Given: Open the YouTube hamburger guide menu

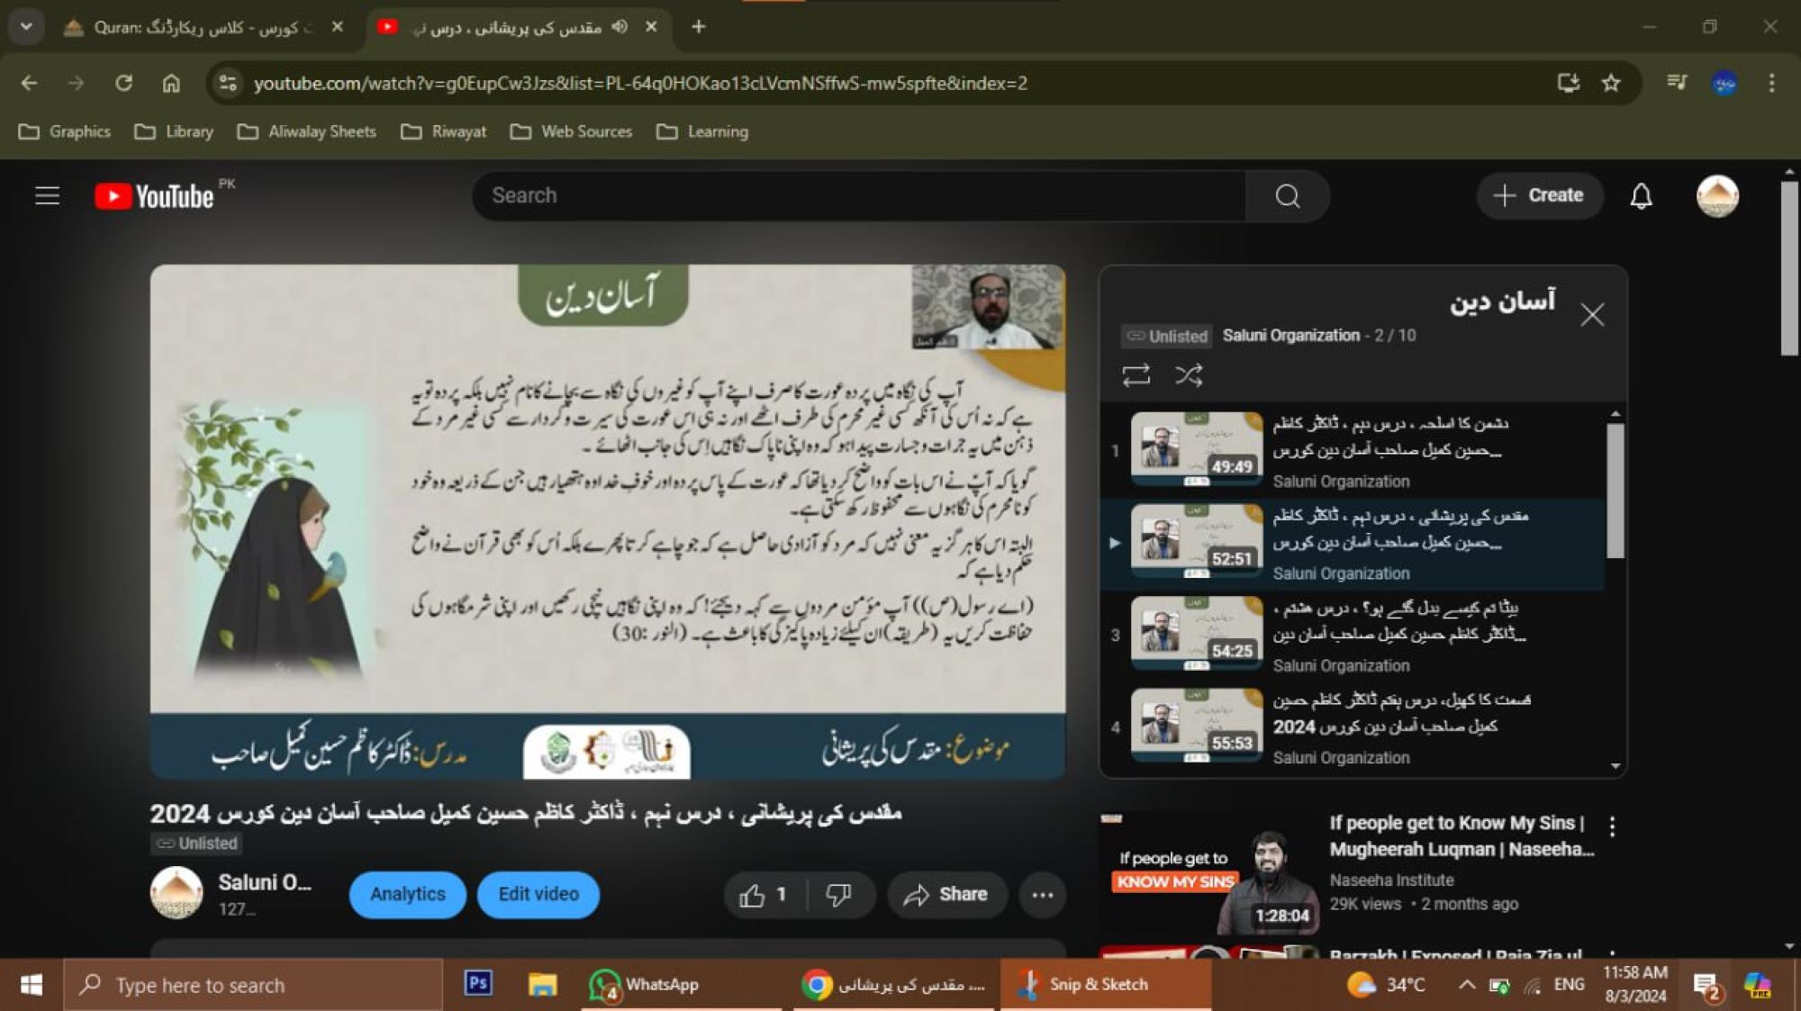Looking at the screenshot, I should click(47, 195).
